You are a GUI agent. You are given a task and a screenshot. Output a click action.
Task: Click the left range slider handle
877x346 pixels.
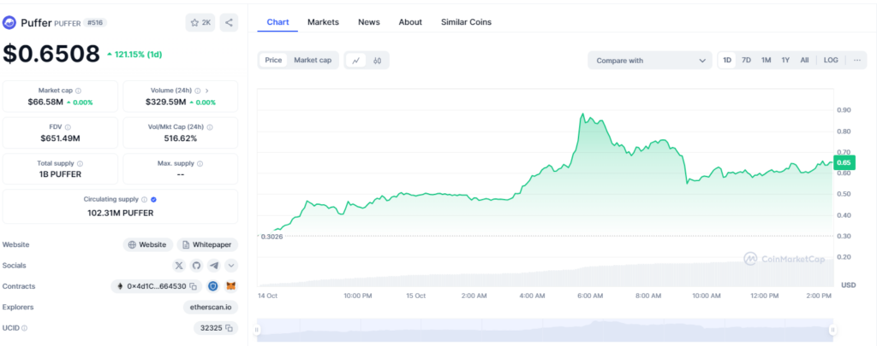(257, 330)
